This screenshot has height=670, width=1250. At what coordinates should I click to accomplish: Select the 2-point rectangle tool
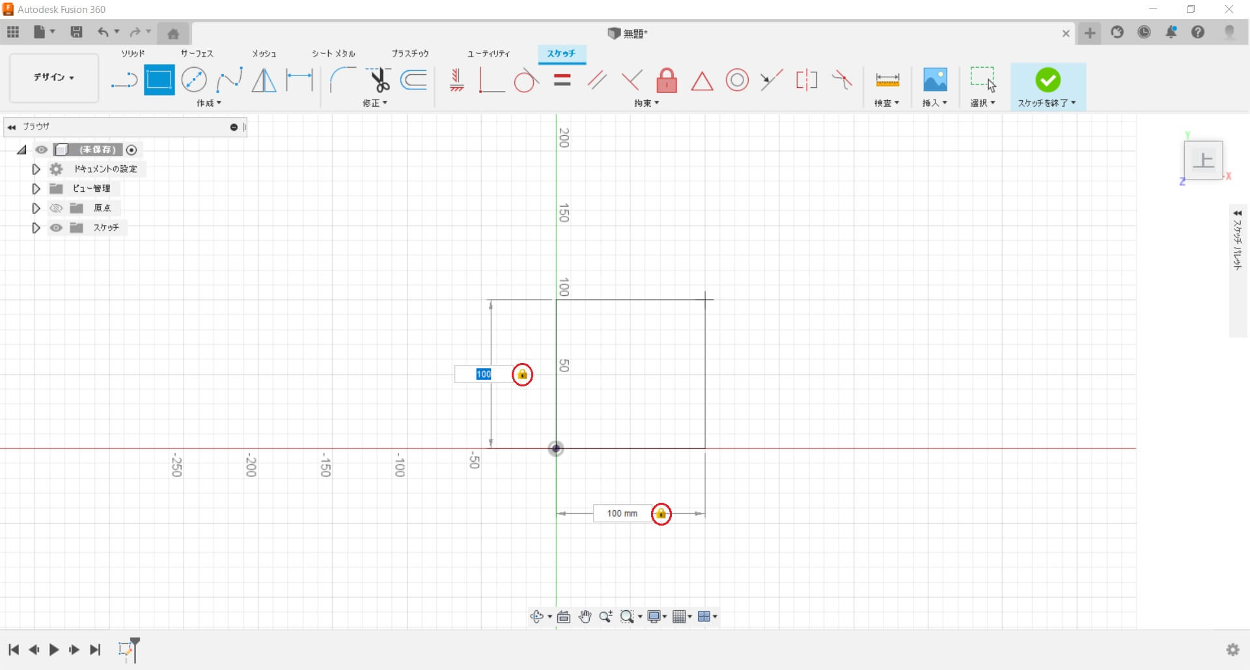(x=159, y=81)
